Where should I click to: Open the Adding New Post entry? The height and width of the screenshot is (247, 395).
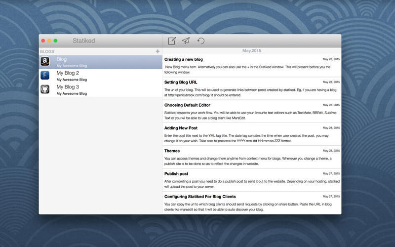point(252,134)
